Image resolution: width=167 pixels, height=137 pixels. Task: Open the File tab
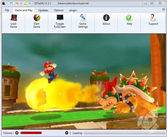7,10
